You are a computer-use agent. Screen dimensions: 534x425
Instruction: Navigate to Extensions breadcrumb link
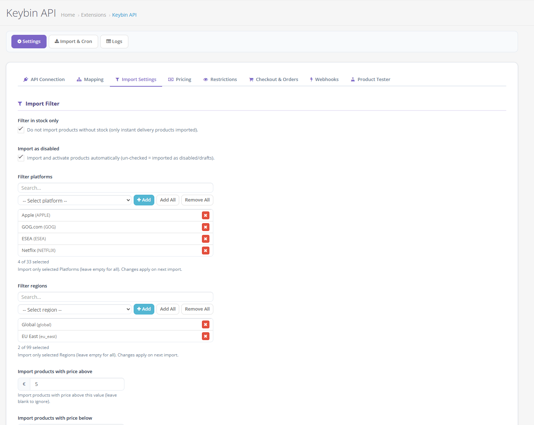tap(94, 15)
